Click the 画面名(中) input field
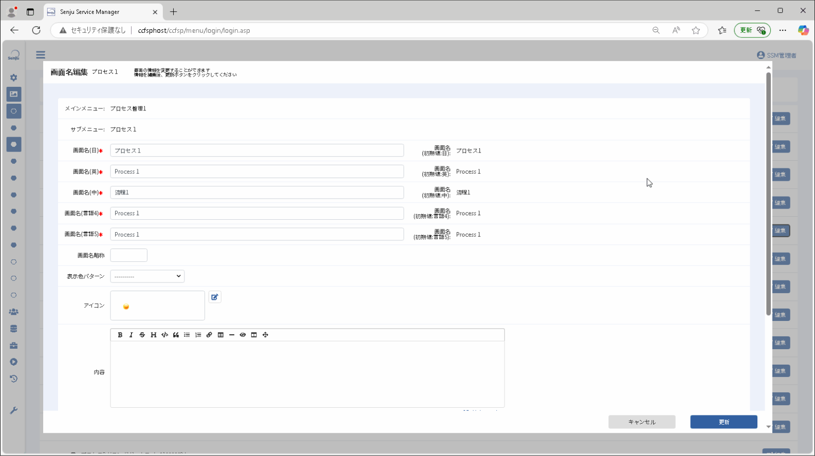Image resolution: width=815 pixels, height=456 pixels. [x=257, y=193]
